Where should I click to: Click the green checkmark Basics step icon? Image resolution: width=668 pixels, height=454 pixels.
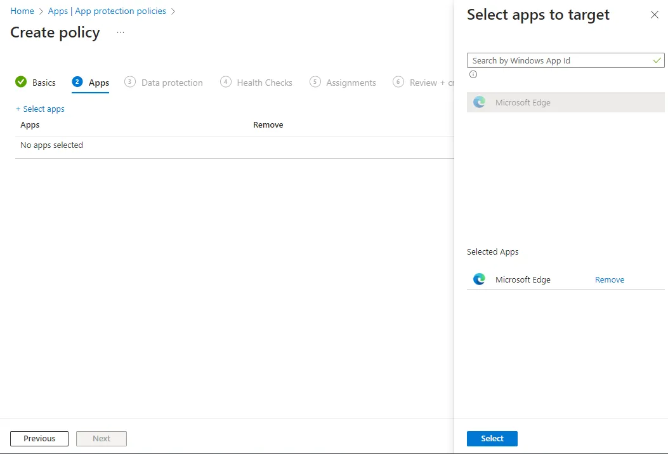coord(21,82)
